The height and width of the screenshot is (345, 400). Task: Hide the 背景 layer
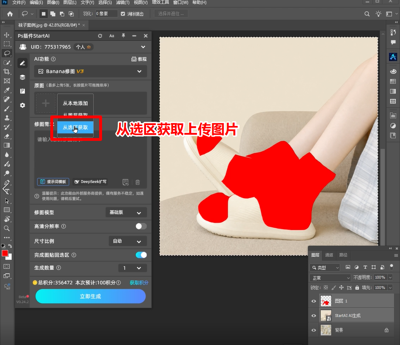[314, 330]
